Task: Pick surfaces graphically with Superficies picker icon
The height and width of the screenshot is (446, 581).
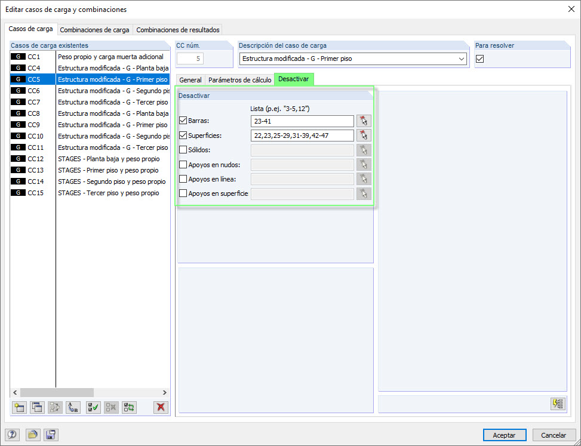Action: [x=364, y=136]
